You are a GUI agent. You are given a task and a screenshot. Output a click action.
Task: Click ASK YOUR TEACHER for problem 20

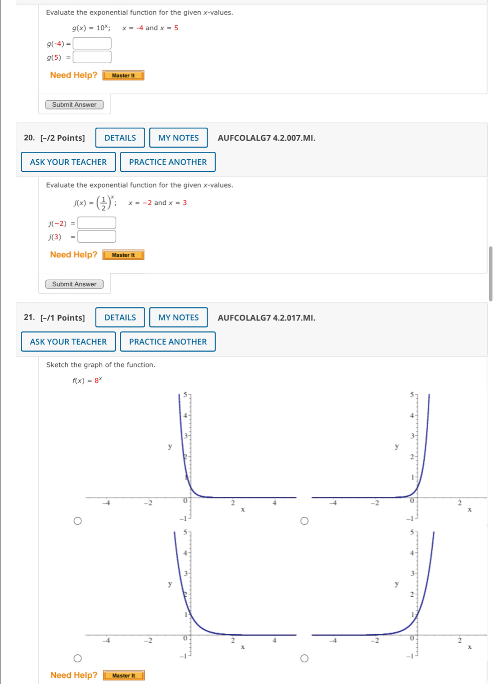point(68,161)
